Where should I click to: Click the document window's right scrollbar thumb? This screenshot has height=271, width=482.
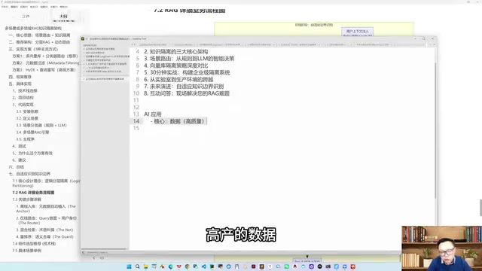tap(480, 208)
